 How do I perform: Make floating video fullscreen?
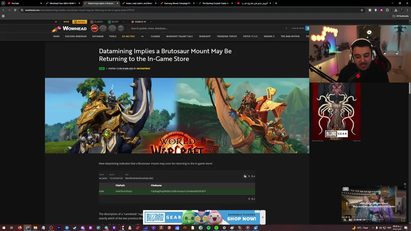click(403, 220)
